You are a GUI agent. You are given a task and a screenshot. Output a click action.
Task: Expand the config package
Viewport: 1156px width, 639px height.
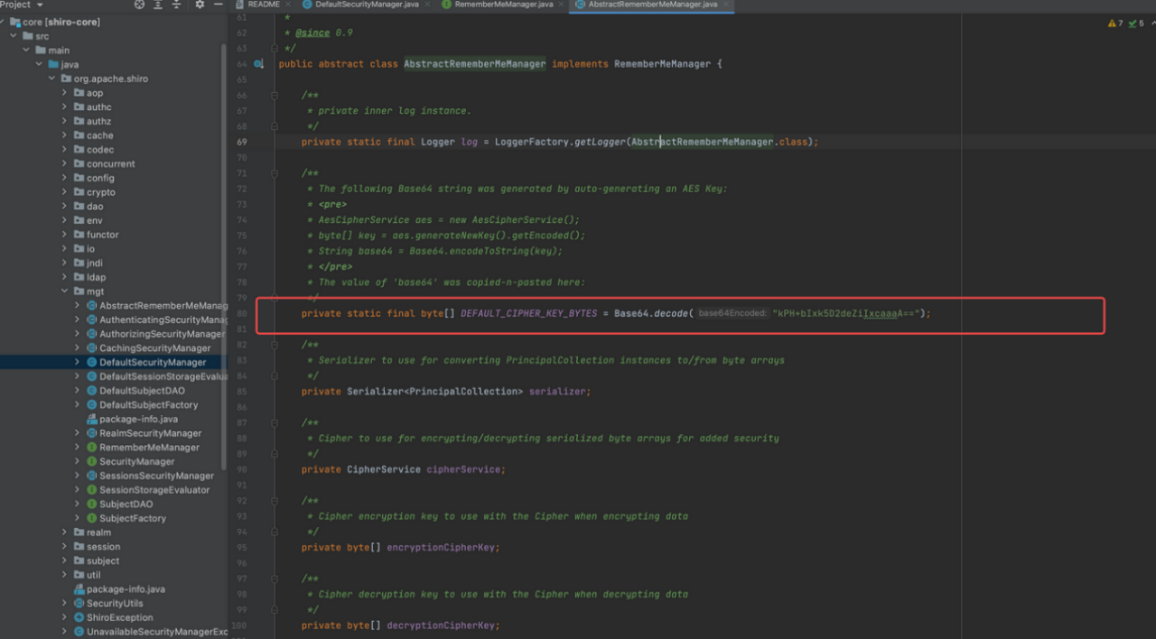click(65, 178)
